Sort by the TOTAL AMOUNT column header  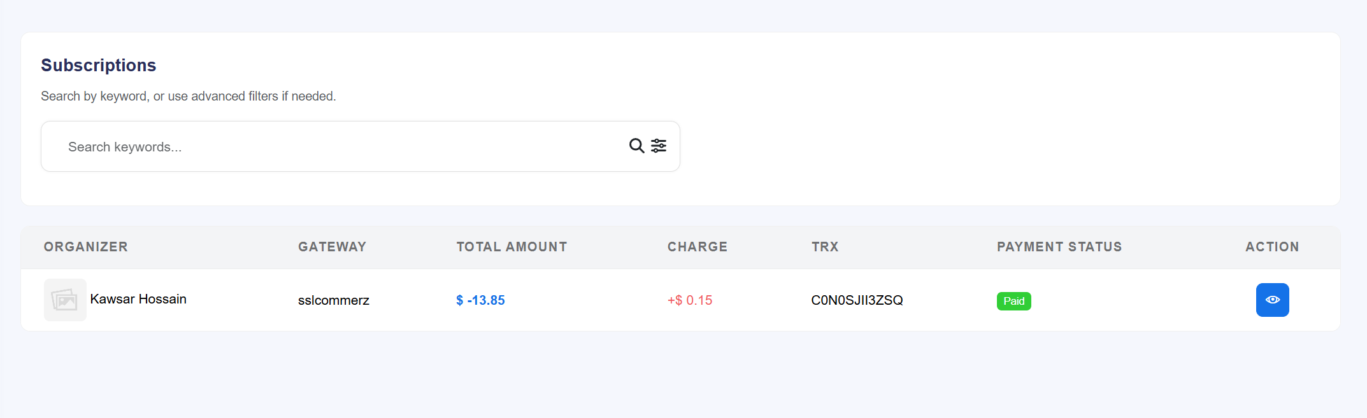point(511,247)
